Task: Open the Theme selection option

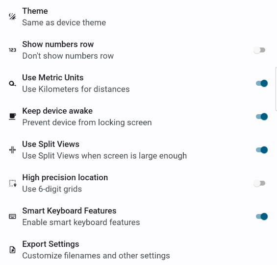Action: pyautogui.click(x=138, y=17)
